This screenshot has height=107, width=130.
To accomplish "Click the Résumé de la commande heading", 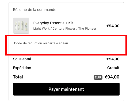I will point(35,10).
